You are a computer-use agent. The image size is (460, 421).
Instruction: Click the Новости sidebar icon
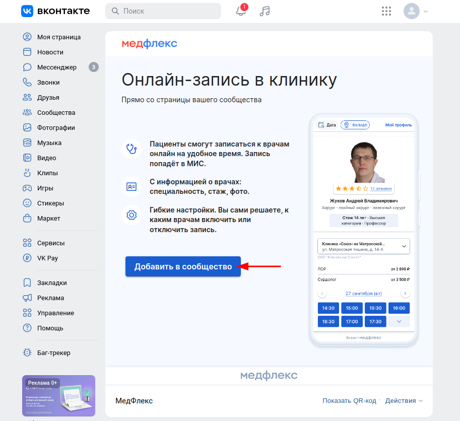tap(27, 52)
